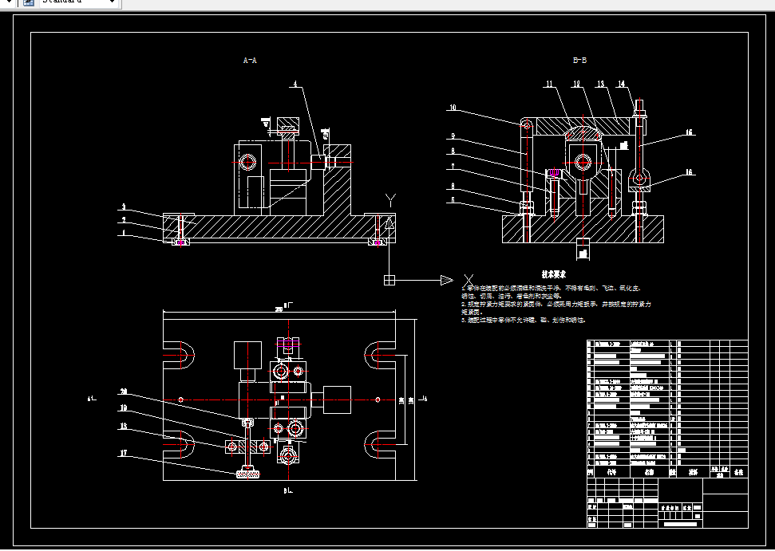Select the 250 width dimension text

click(x=279, y=309)
